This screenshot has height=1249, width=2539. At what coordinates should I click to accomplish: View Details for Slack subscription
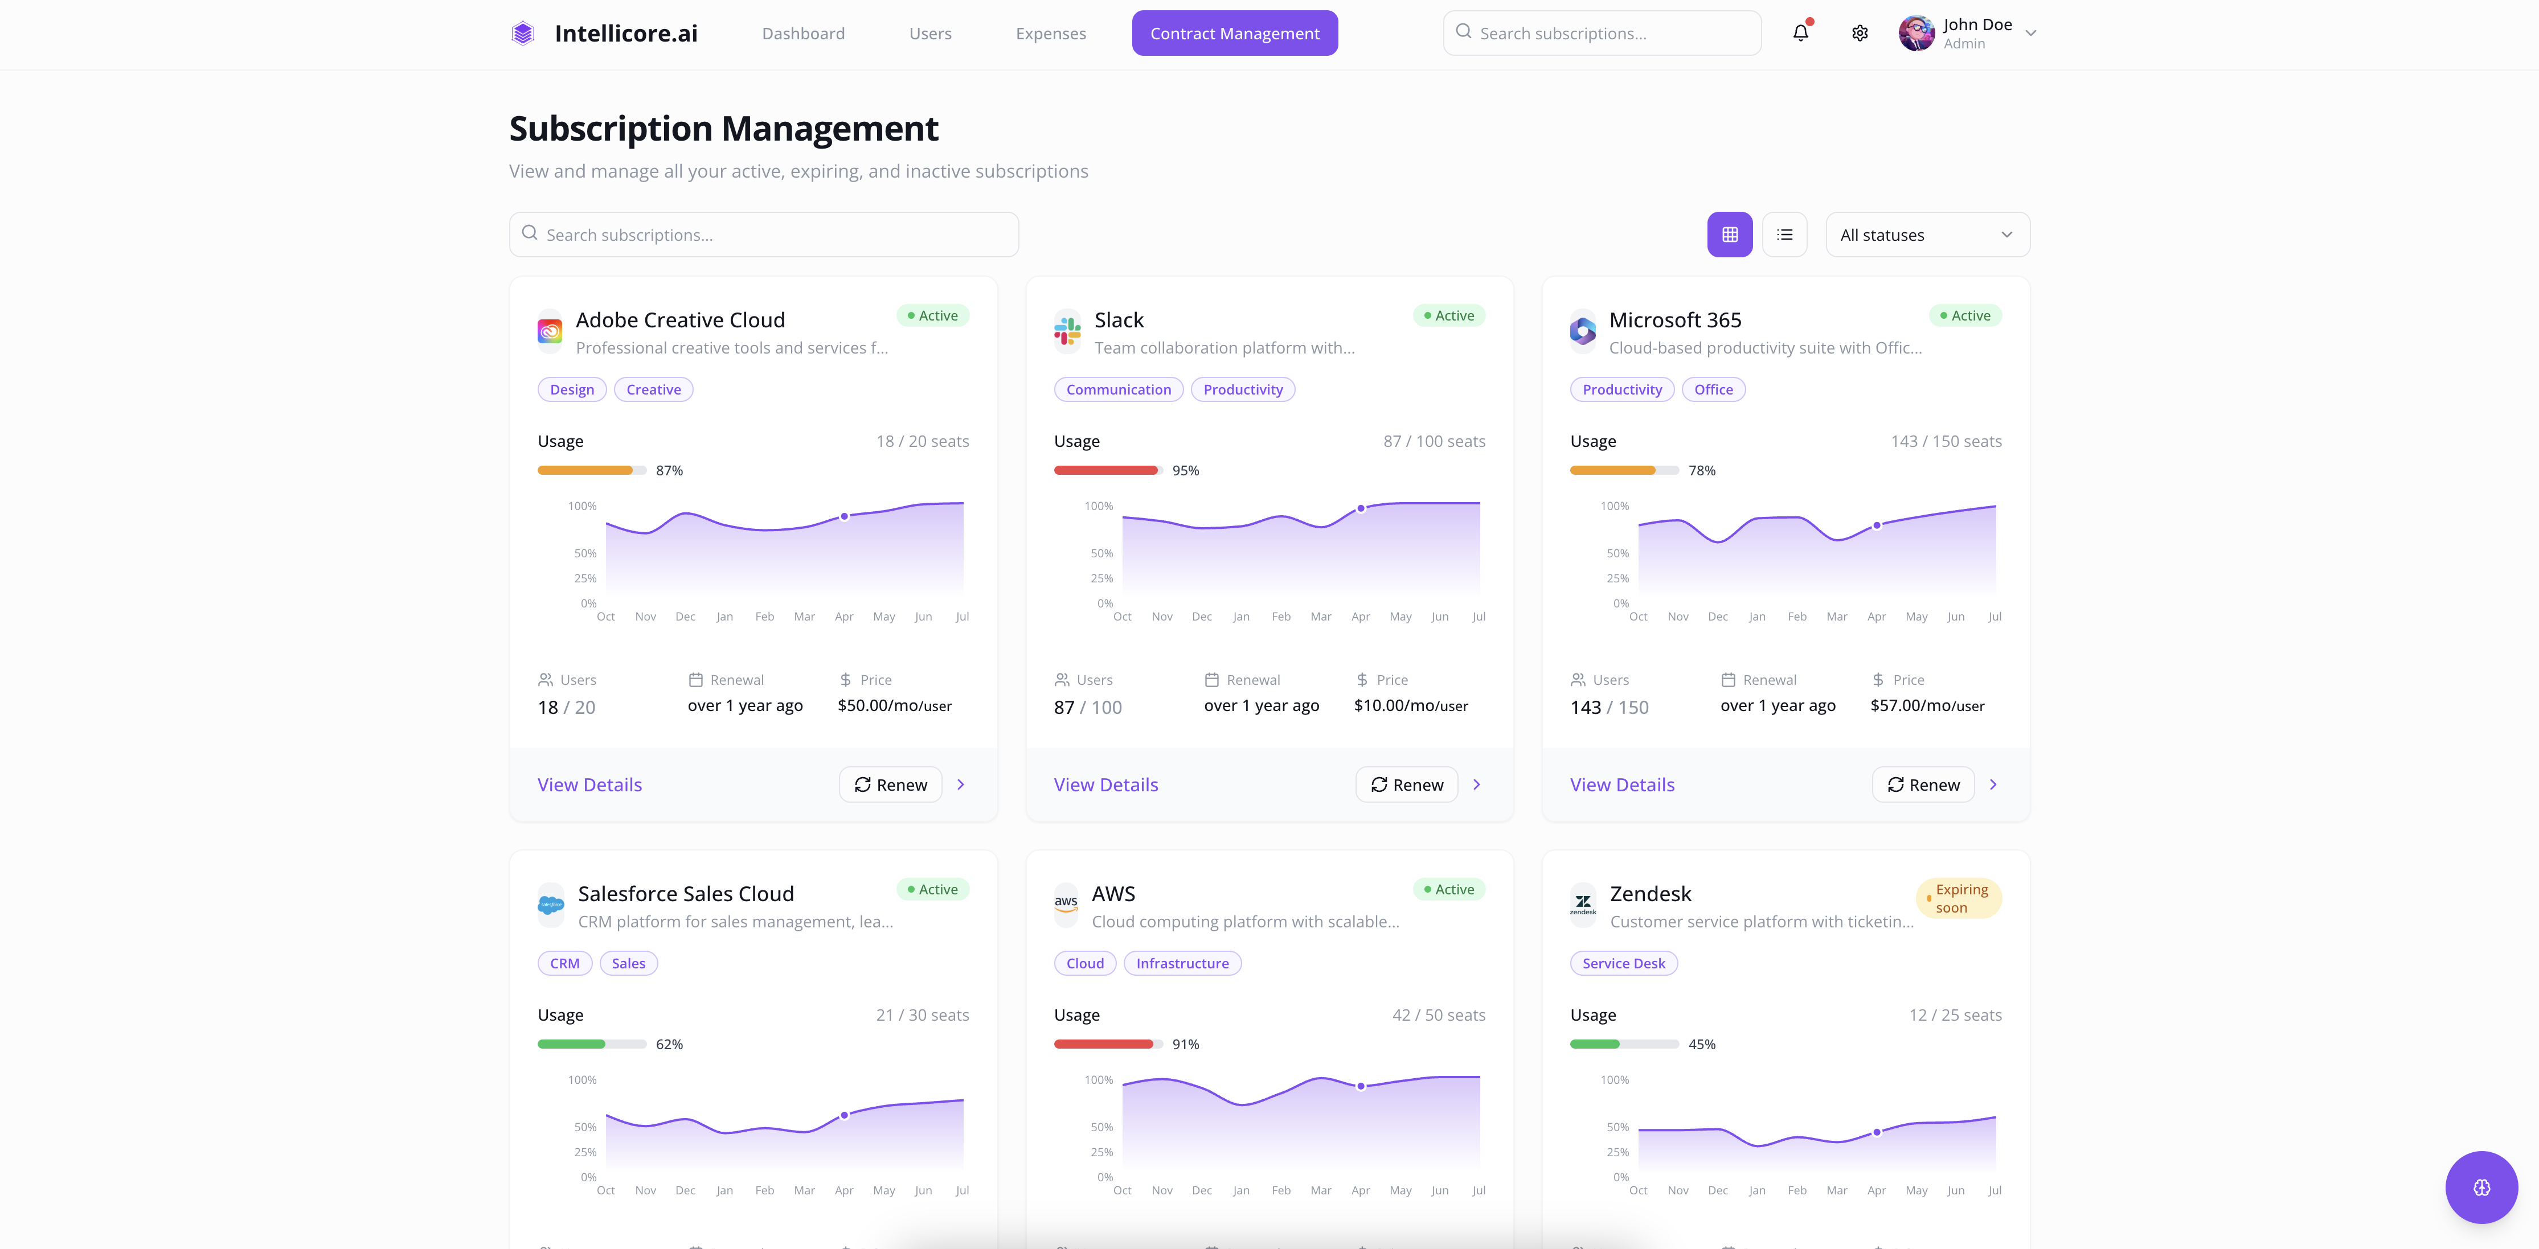[x=1106, y=785]
